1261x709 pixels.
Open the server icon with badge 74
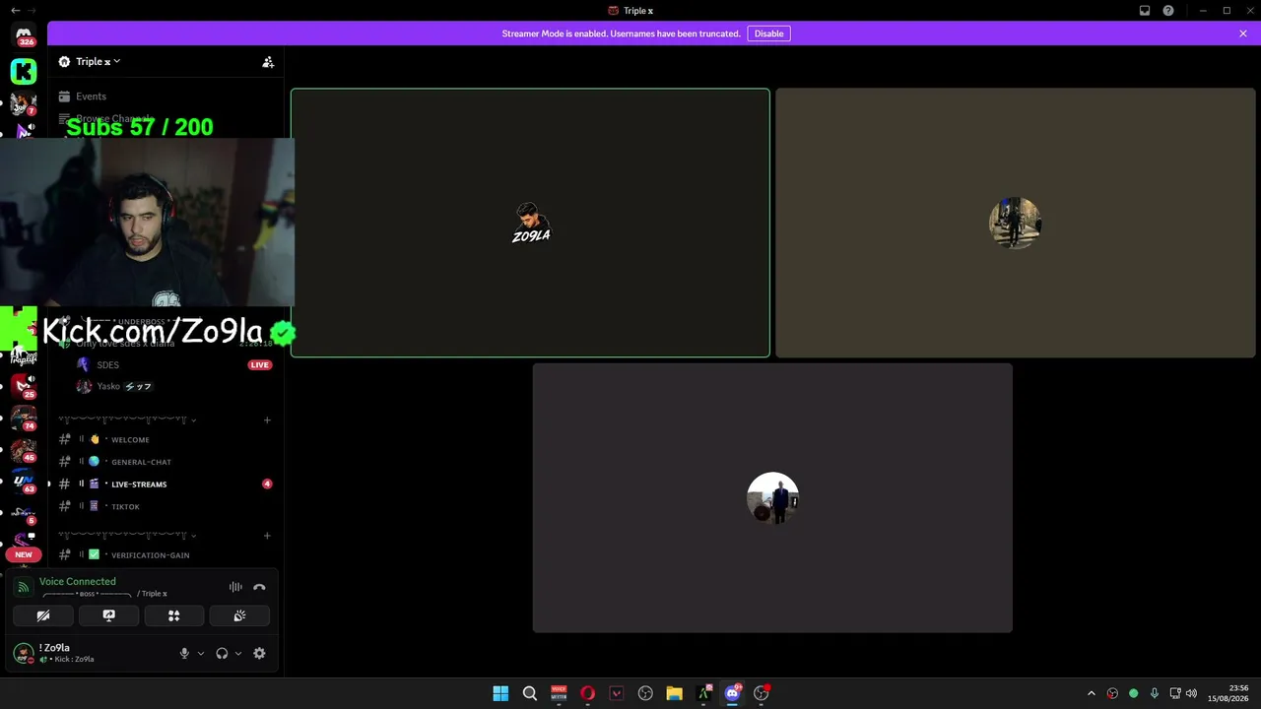pyautogui.click(x=24, y=418)
